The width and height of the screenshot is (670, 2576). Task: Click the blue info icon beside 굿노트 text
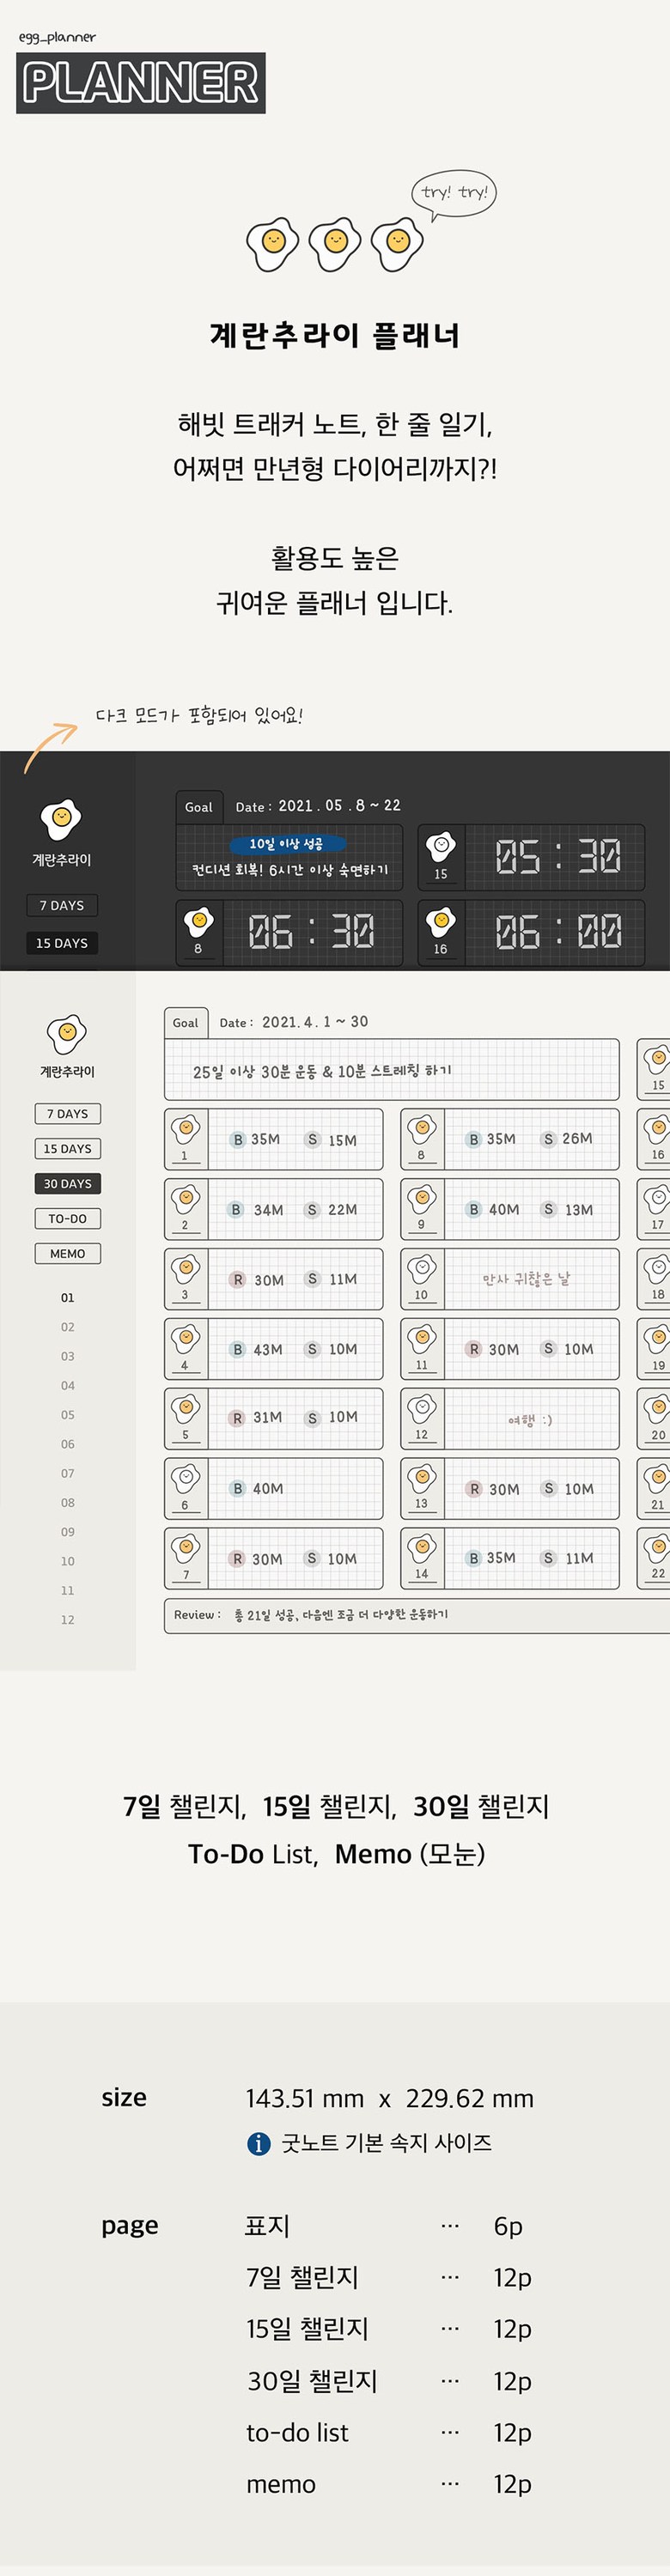[258, 2144]
